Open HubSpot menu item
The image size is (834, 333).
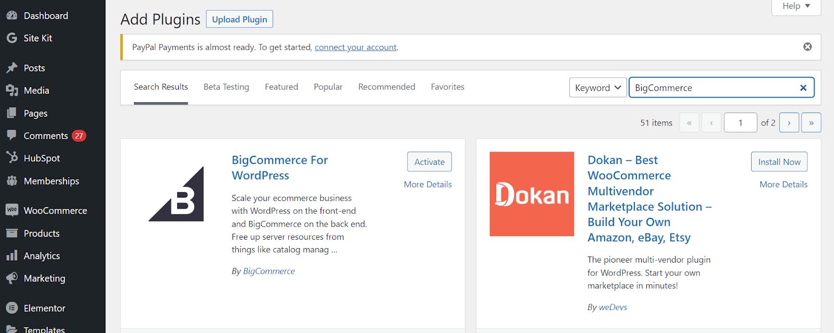point(42,158)
